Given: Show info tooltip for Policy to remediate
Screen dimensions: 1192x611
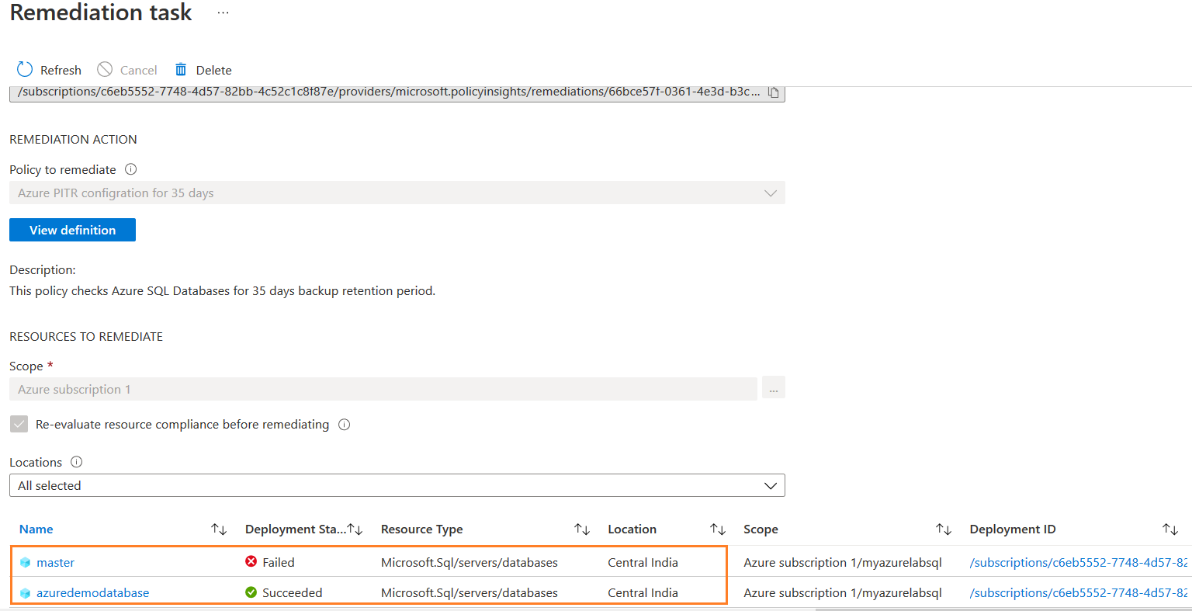Looking at the screenshot, I should [x=130, y=169].
